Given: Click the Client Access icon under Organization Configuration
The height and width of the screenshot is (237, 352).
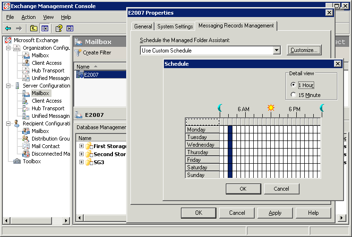Looking at the screenshot, I should 26,63.
